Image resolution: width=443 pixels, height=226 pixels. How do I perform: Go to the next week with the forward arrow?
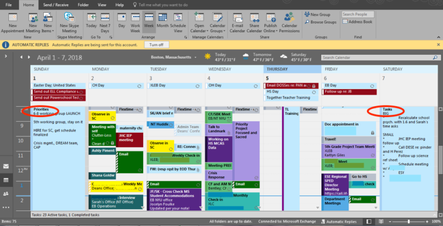[x=29, y=57]
